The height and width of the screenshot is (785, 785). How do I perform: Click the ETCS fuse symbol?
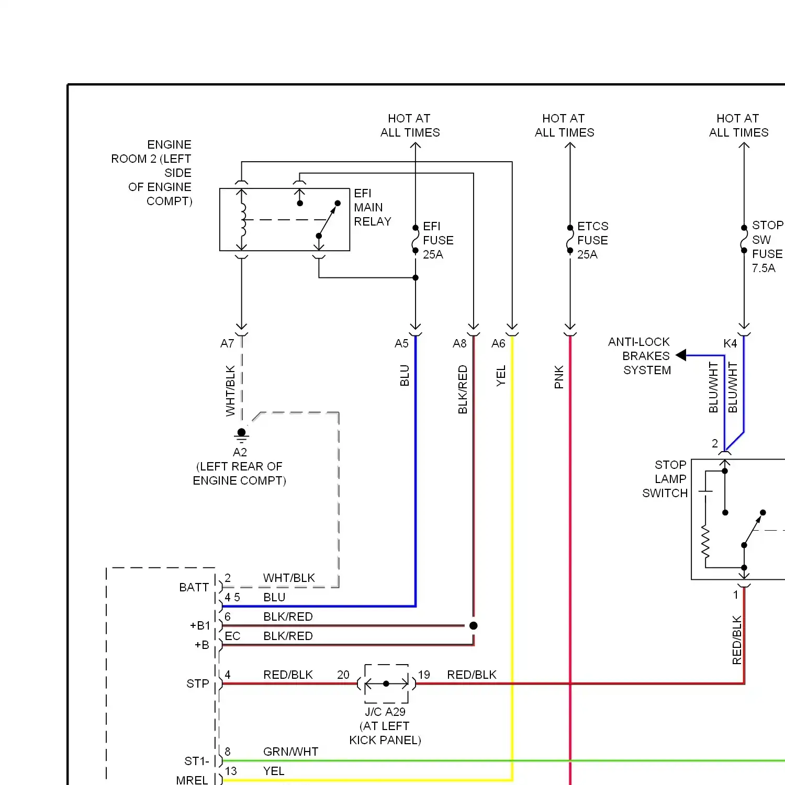pyautogui.click(x=570, y=239)
